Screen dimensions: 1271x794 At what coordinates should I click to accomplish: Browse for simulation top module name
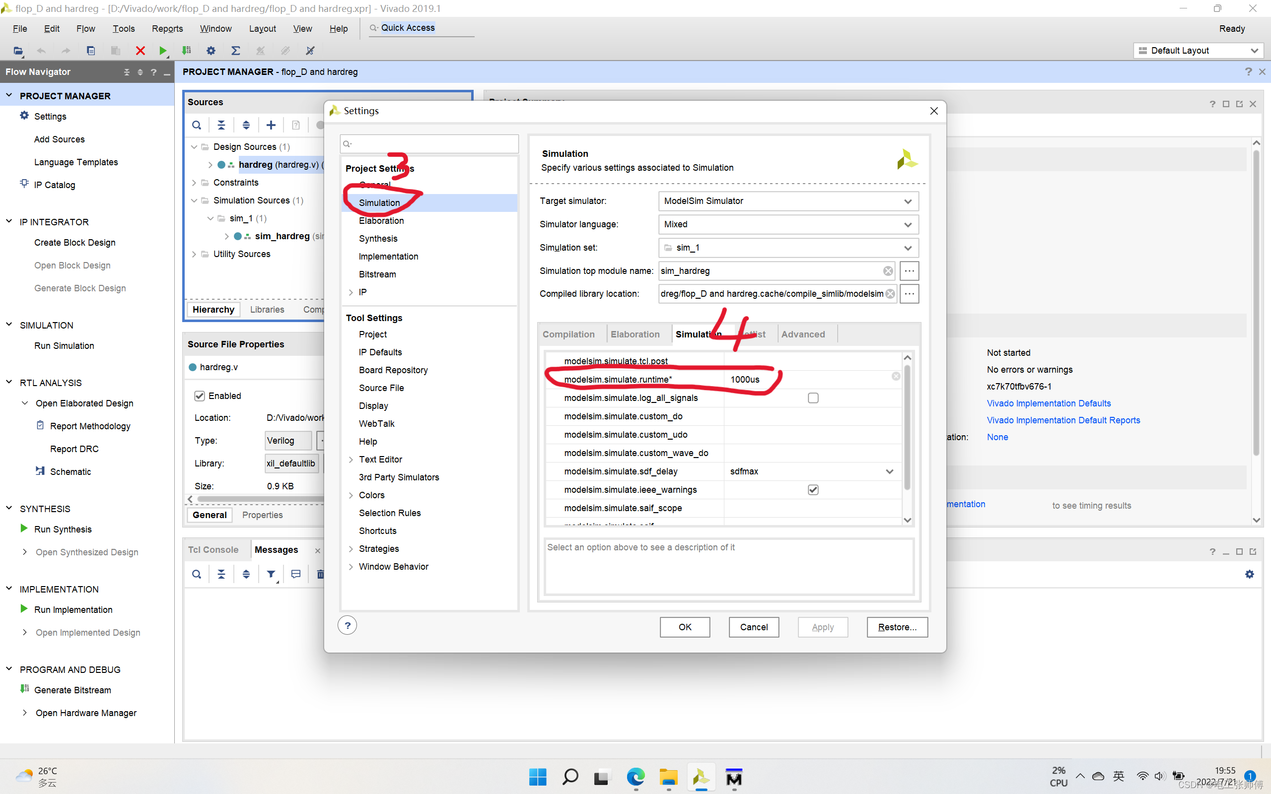(x=909, y=271)
